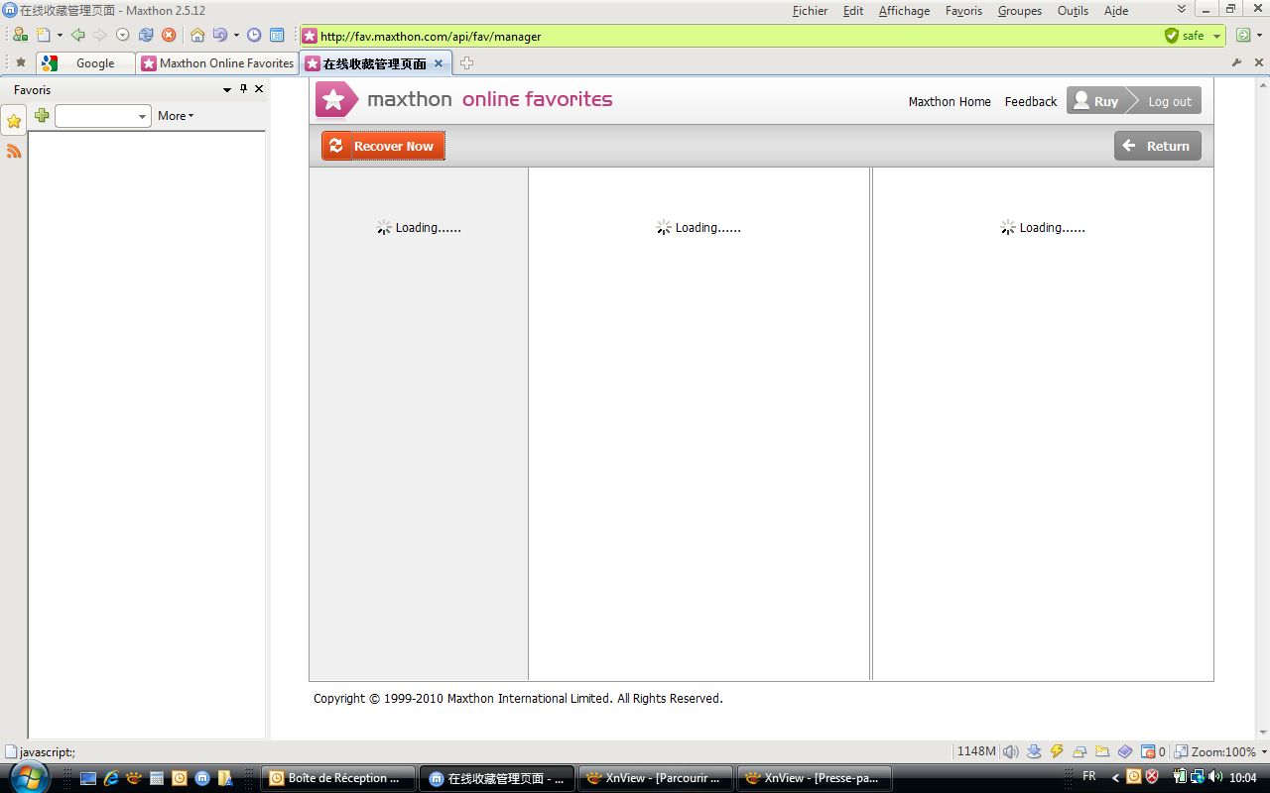1270x793 pixels.
Task: Close the Favoris sidebar
Action: [x=259, y=89]
